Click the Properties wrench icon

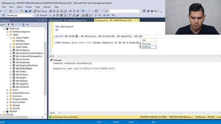tap(148, 11)
